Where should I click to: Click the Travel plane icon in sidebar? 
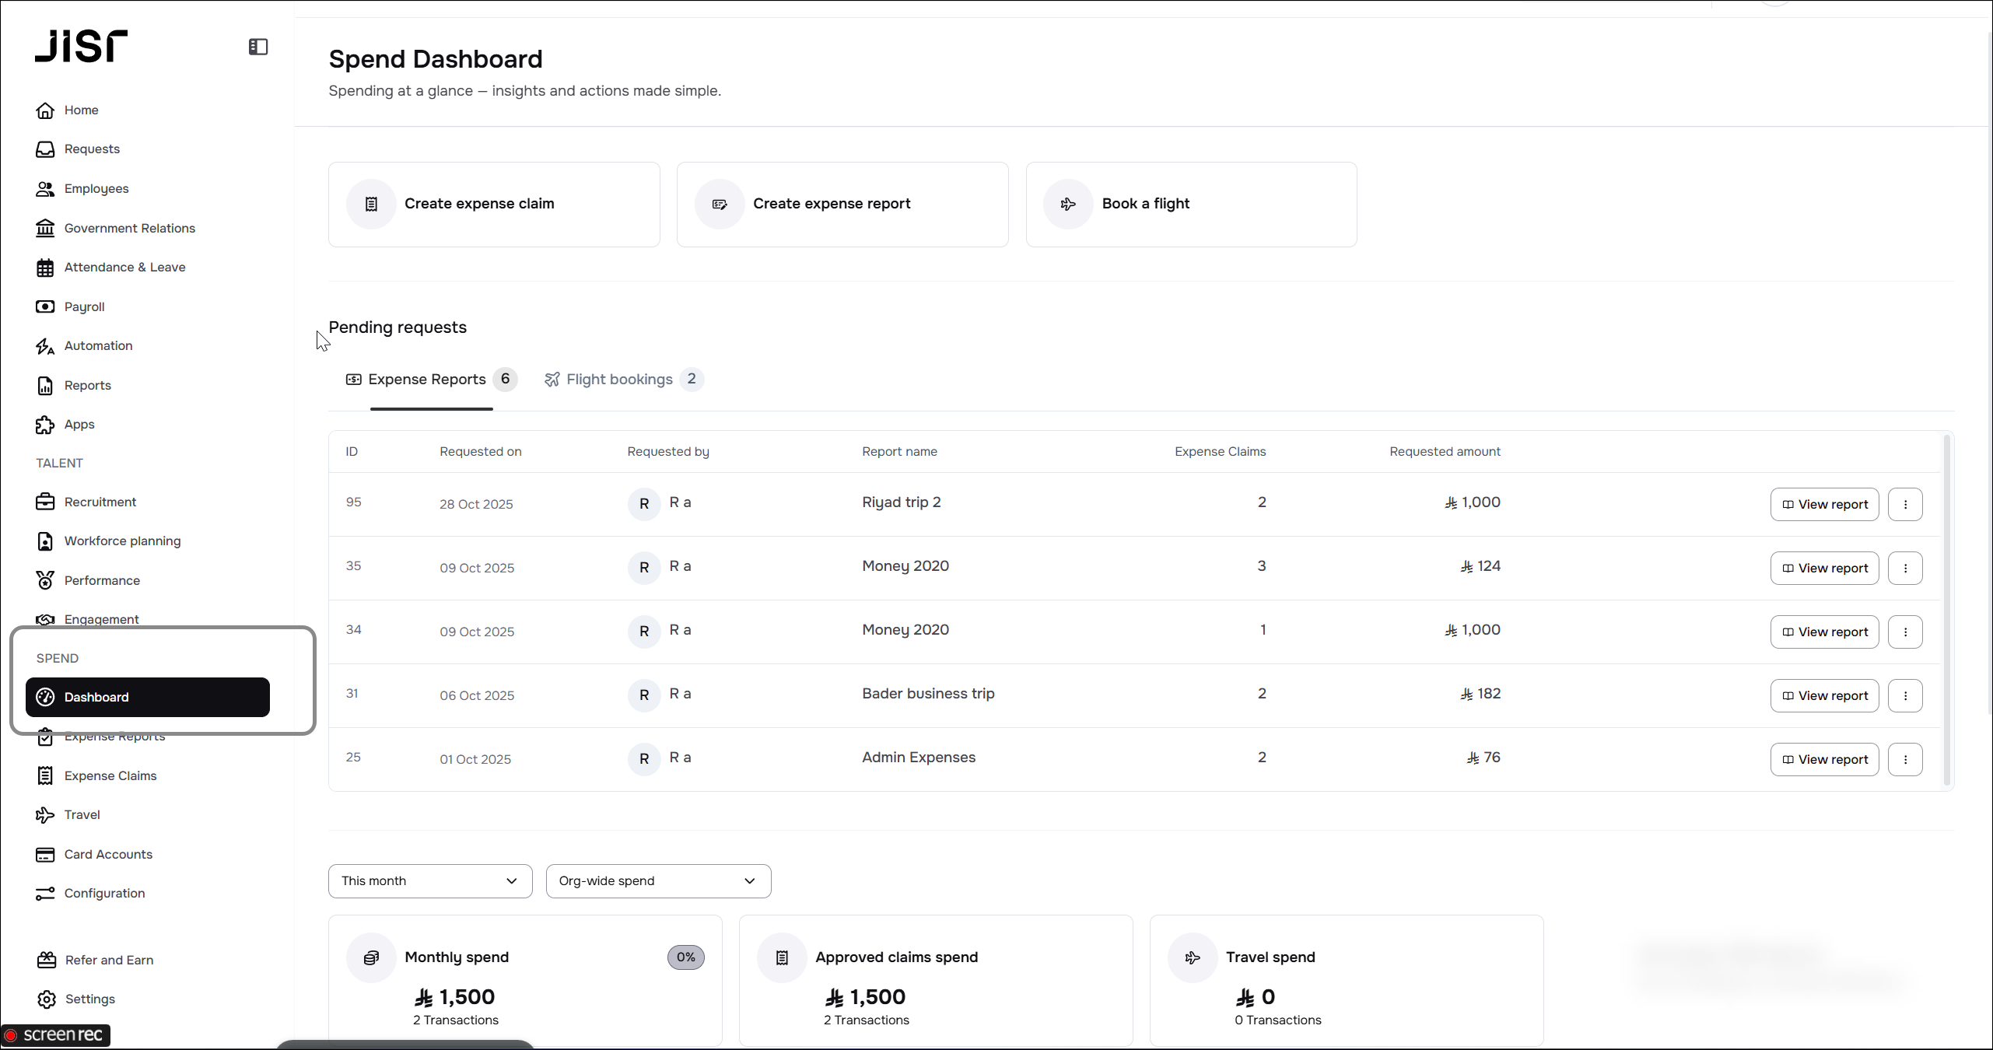(45, 814)
